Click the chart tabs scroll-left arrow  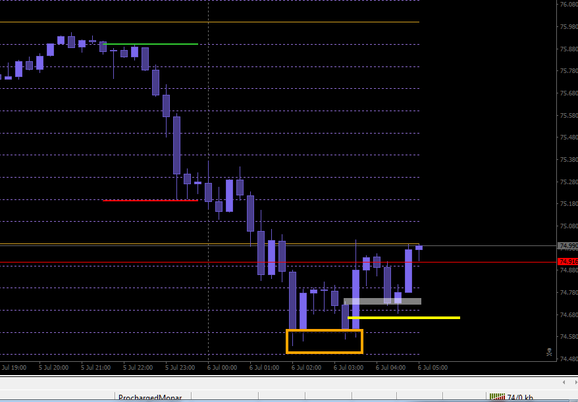564,382
